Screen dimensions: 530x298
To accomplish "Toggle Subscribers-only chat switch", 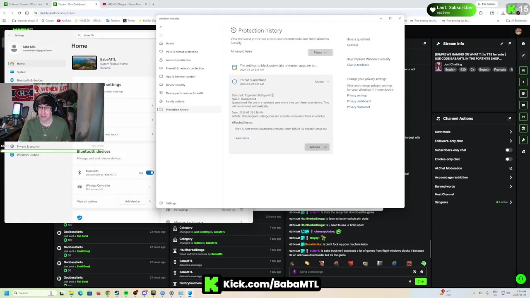I will 508,150.
